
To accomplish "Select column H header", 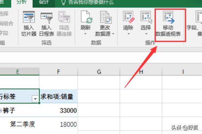I will click(141, 72).
